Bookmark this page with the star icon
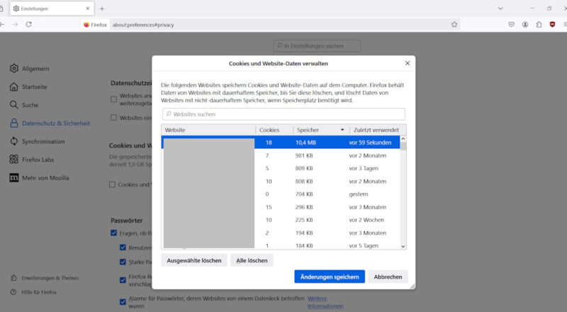 [x=454, y=25]
